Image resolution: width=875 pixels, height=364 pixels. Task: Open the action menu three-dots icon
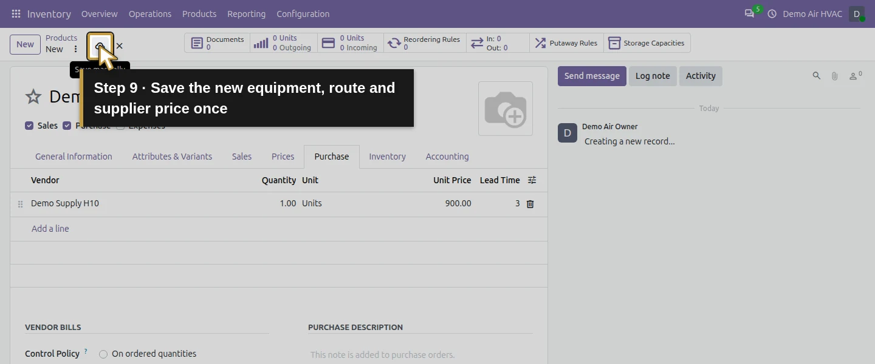pos(75,49)
